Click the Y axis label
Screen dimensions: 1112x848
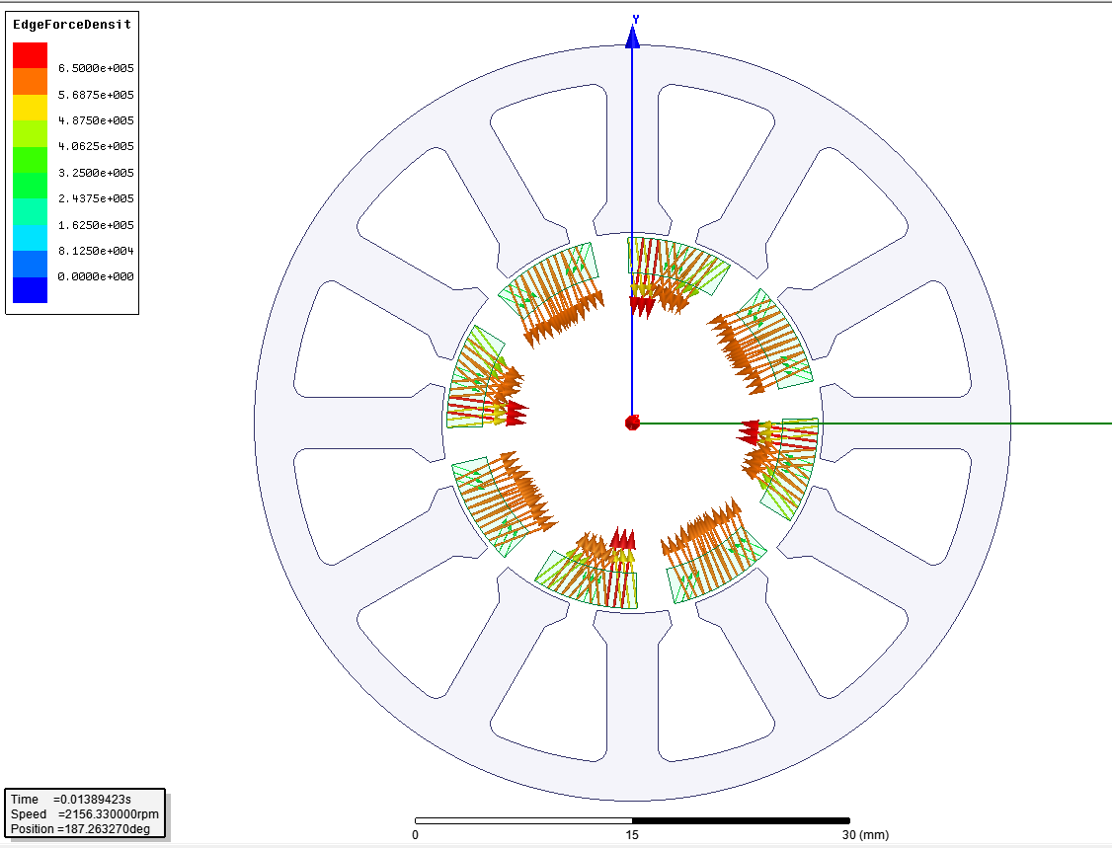pyautogui.click(x=636, y=19)
